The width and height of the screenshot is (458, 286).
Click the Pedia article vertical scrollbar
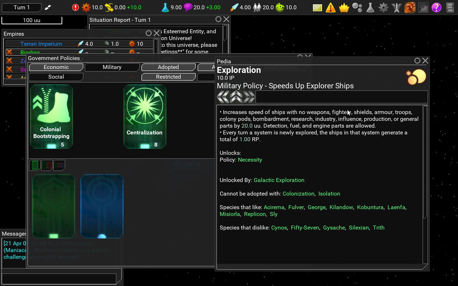click(425, 162)
